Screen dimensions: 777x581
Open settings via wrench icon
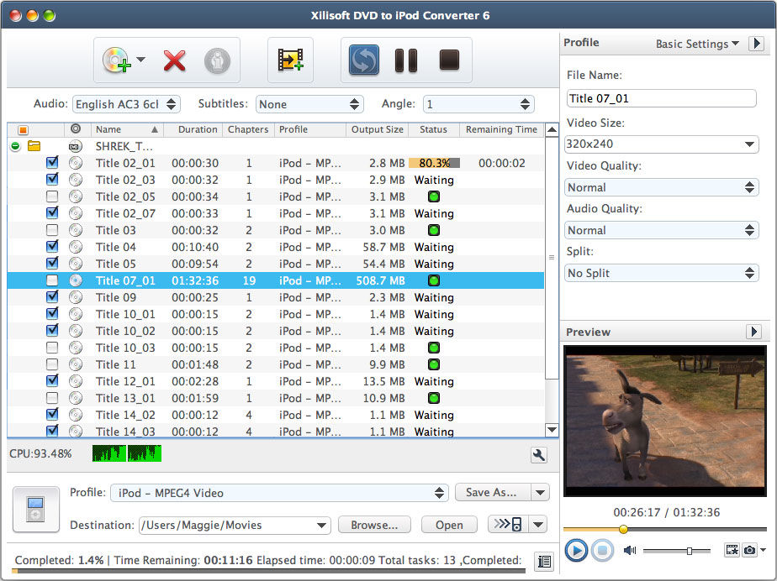click(x=539, y=455)
